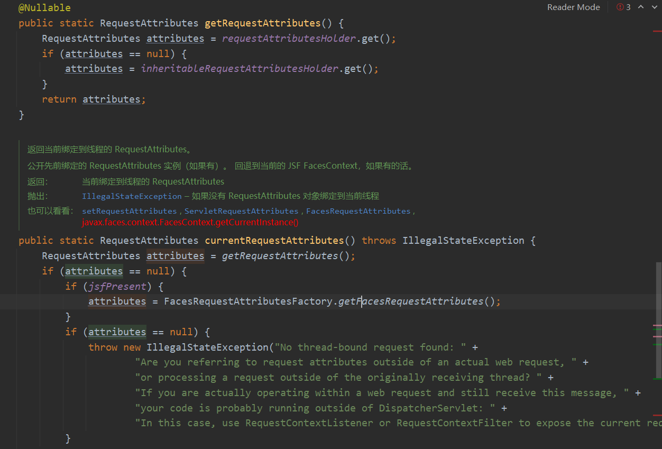662x449 pixels.
Task: Jump to next highlighted error with down arrow
Action: [654, 7]
